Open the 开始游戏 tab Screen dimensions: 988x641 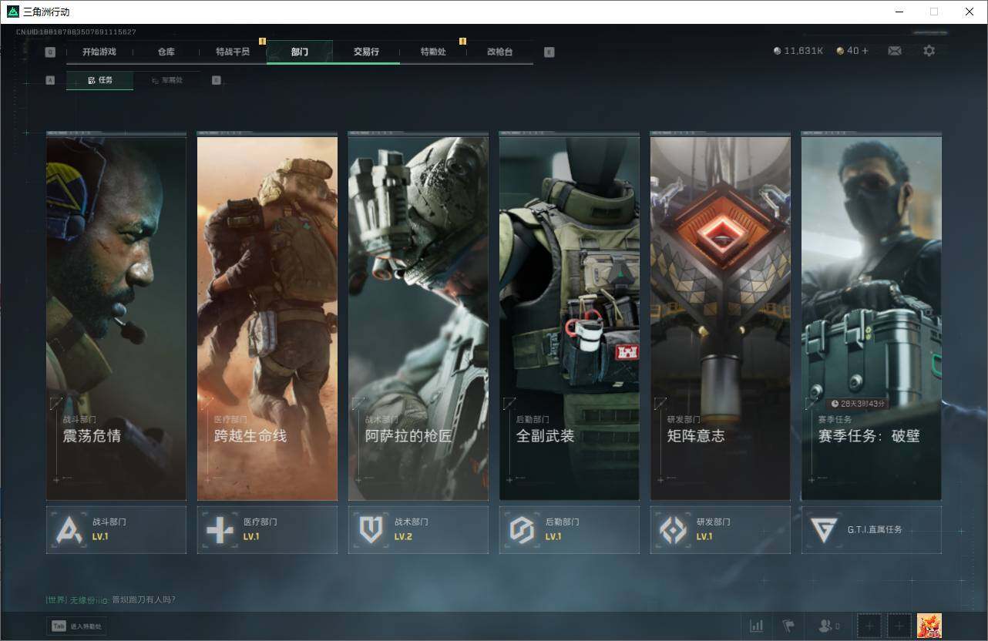click(x=99, y=52)
